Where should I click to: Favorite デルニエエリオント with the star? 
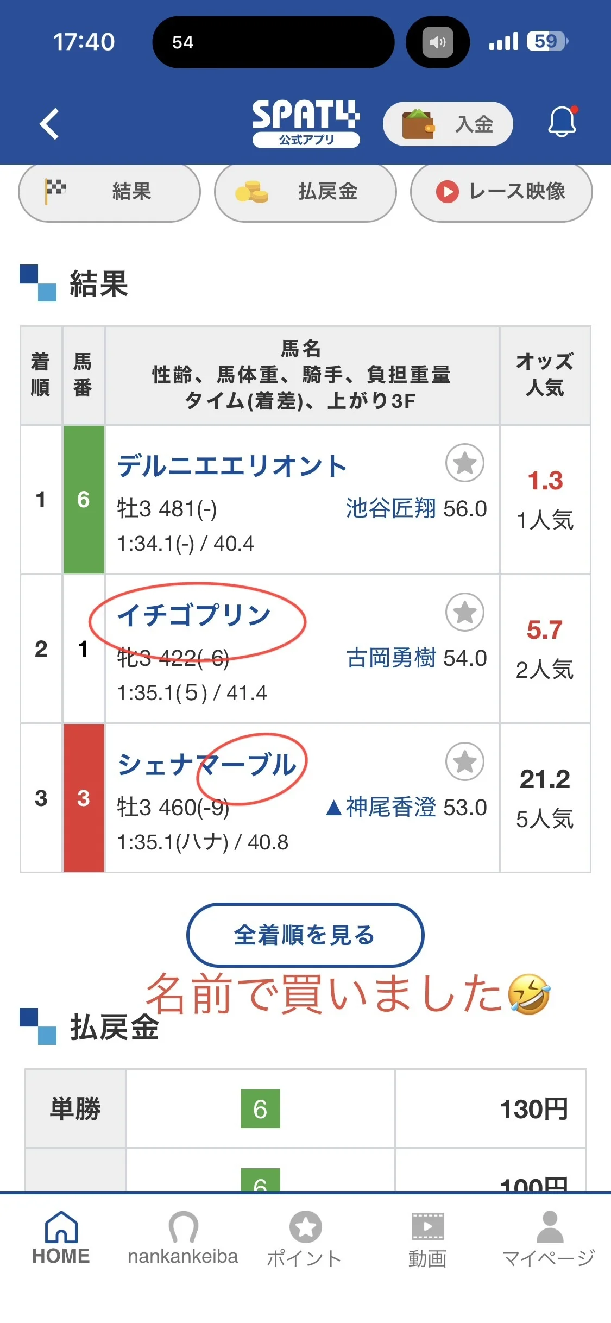pos(464,463)
